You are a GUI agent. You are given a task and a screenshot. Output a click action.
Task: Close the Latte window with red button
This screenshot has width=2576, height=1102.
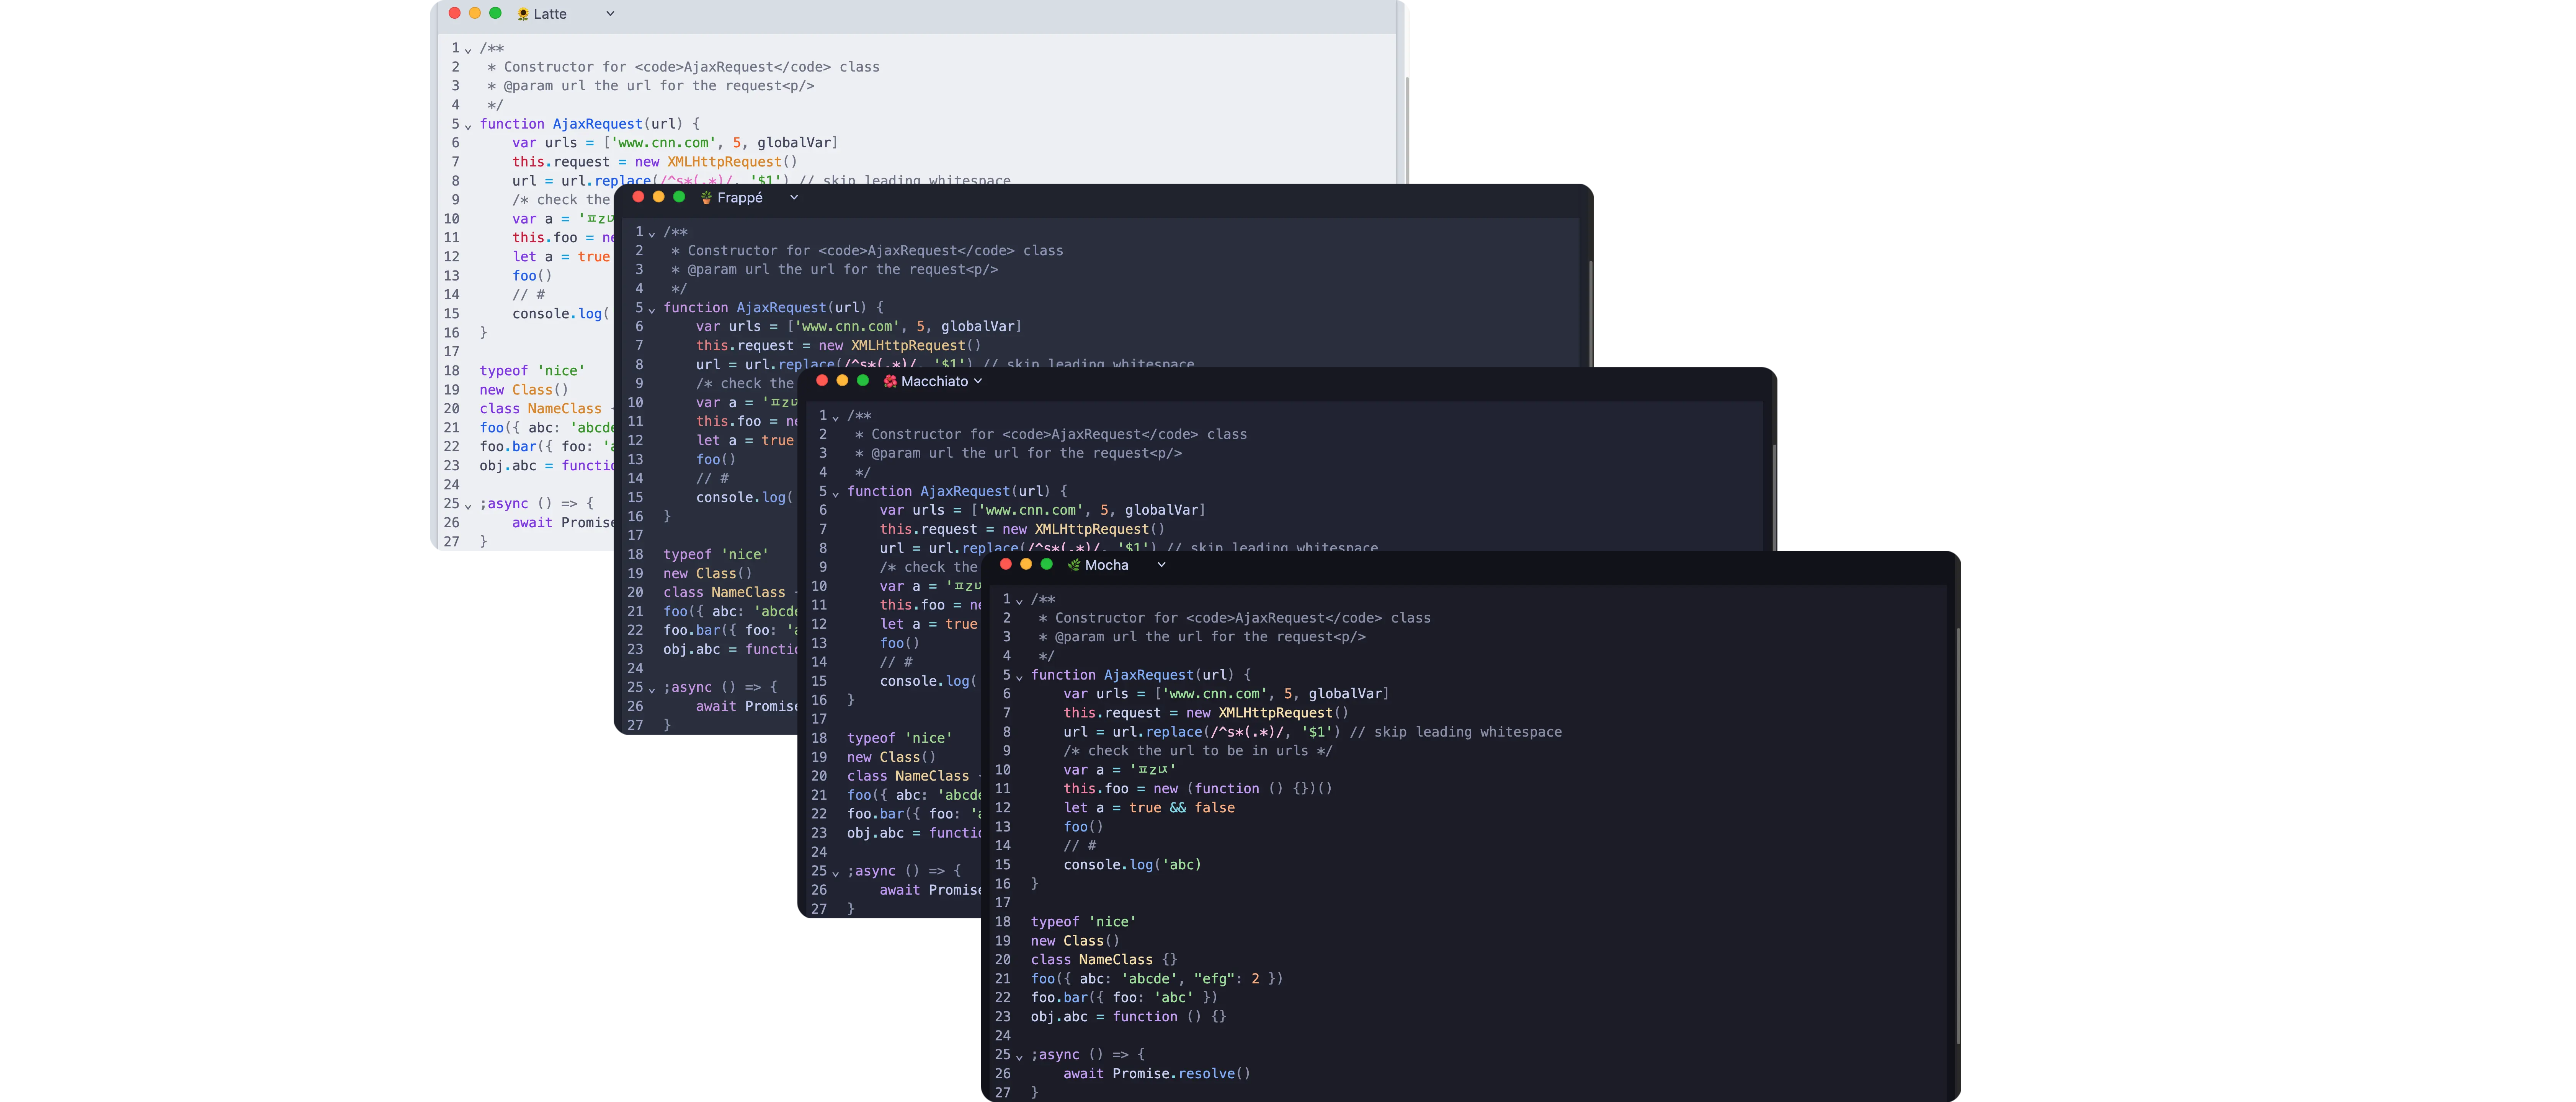(455, 13)
